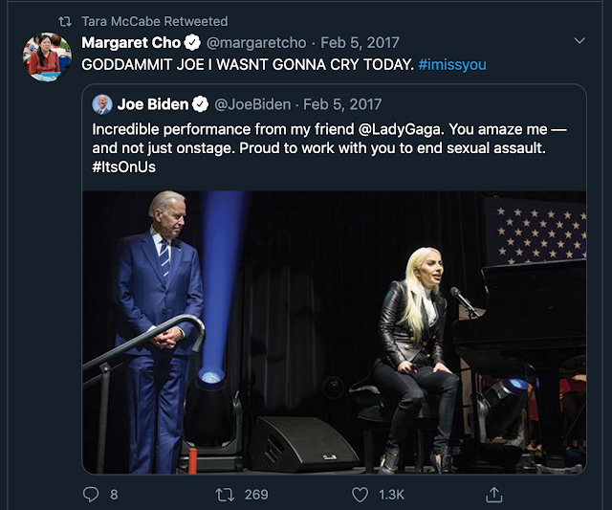Open the quoted tweet text about @LadyGaga

coord(329,148)
